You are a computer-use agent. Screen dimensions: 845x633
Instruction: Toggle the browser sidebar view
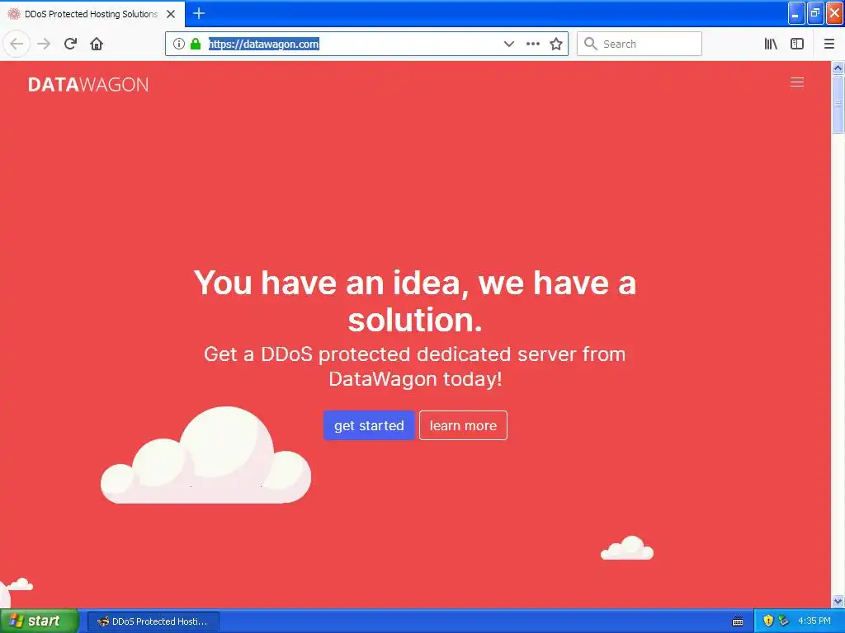click(797, 44)
